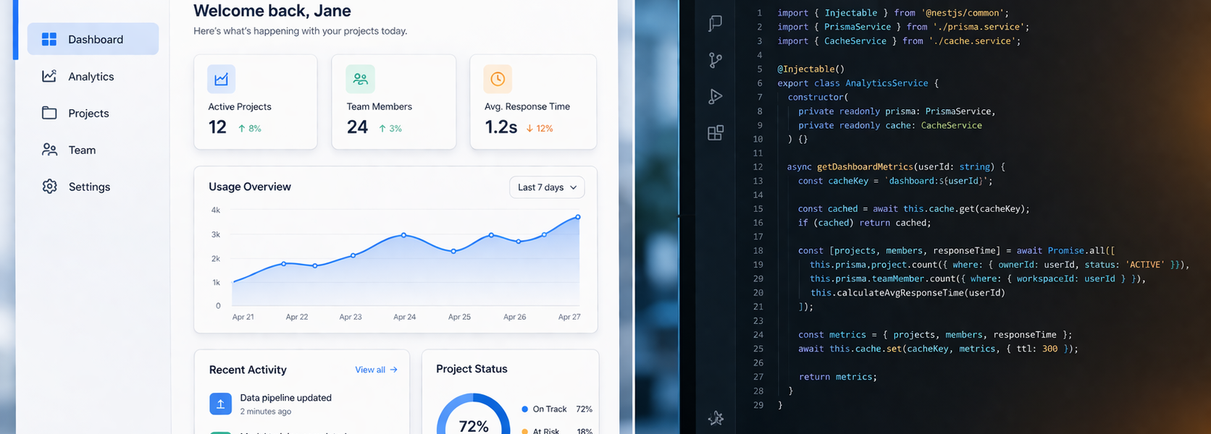Image resolution: width=1211 pixels, height=434 pixels.
Task: Go to Analytics in the sidebar
Action: tap(91, 77)
